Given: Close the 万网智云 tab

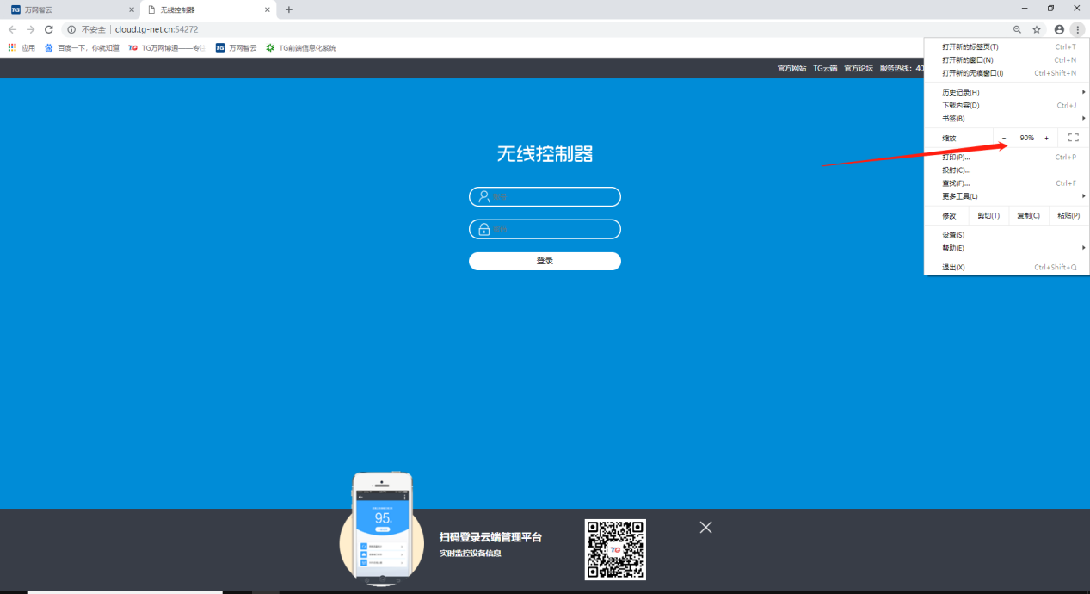Looking at the screenshot, I should click(x=131, y=9).
